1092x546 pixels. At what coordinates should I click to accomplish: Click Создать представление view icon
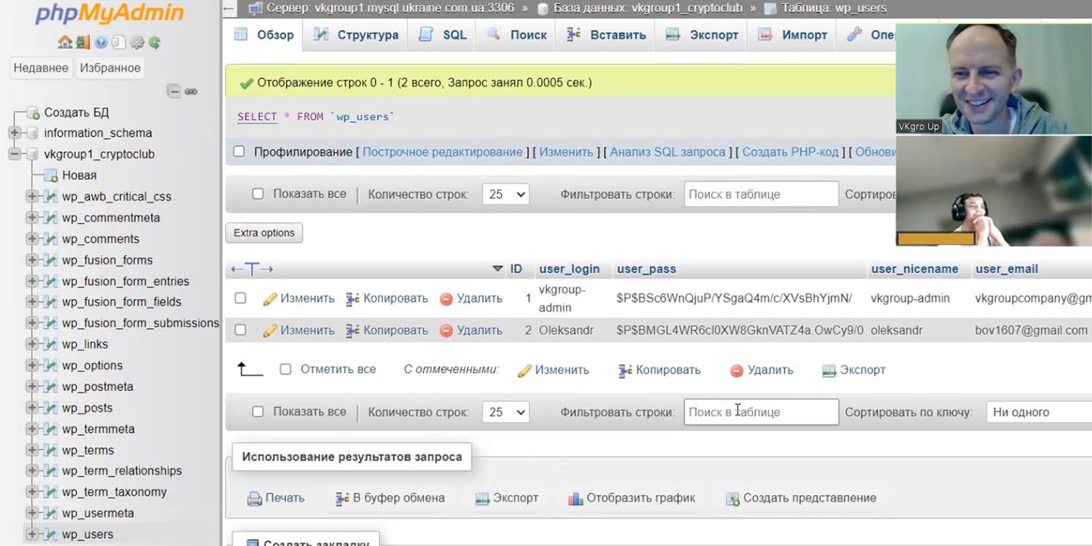tap(732, 499)
